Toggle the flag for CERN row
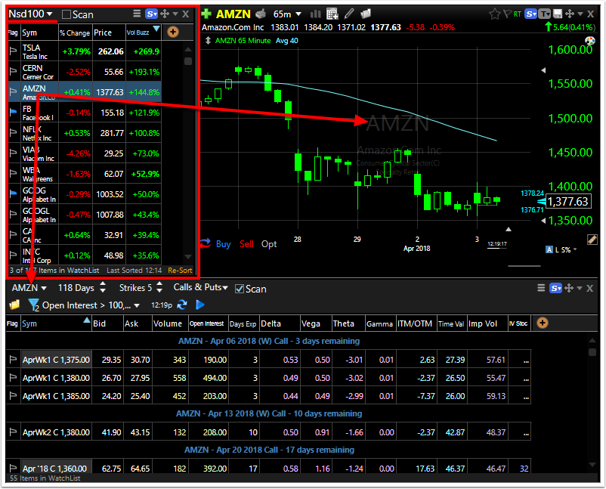 [x=13, y=71]
